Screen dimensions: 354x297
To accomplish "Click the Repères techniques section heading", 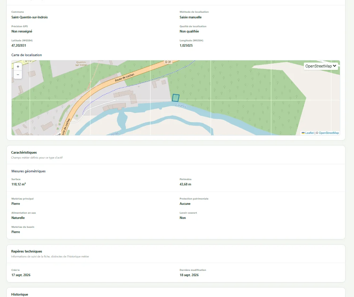I will [26, 251].
